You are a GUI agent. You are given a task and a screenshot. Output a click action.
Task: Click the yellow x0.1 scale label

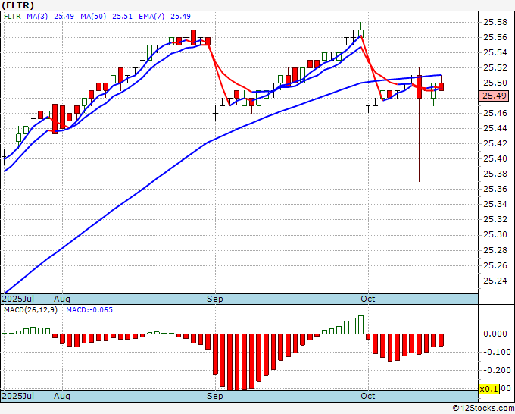click(489, 389)
